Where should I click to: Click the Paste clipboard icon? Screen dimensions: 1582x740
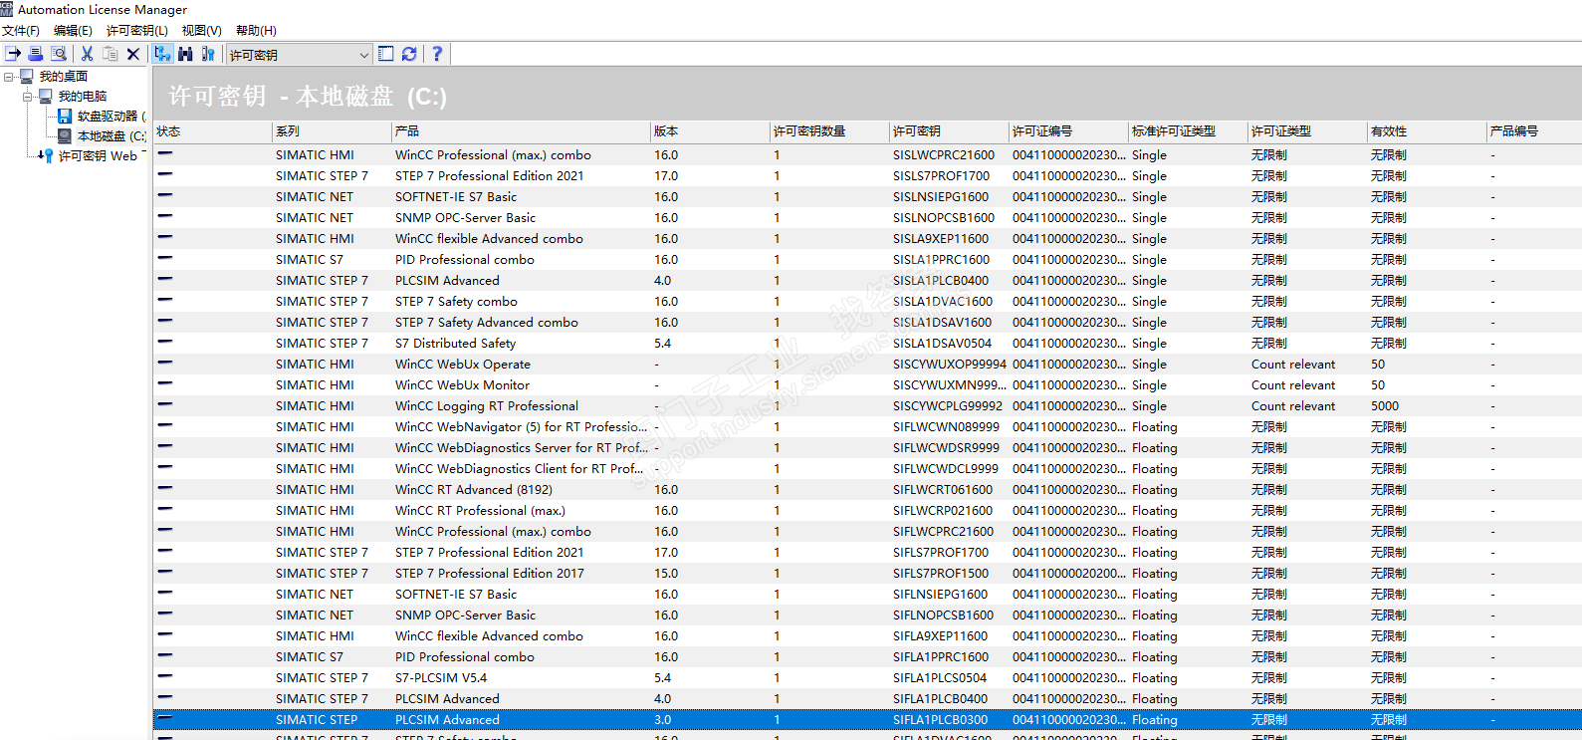click(x=111, y=54)
